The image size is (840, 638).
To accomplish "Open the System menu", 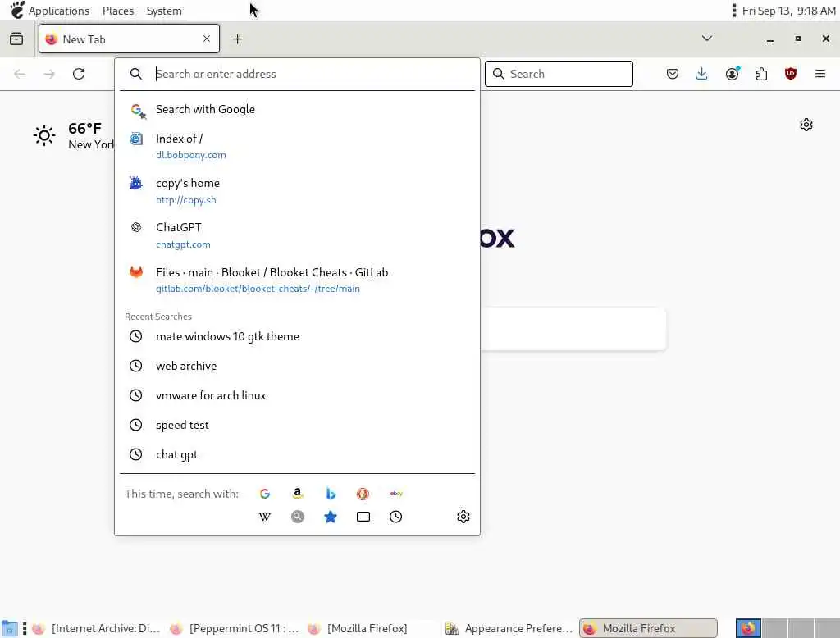I will [164, 11].
